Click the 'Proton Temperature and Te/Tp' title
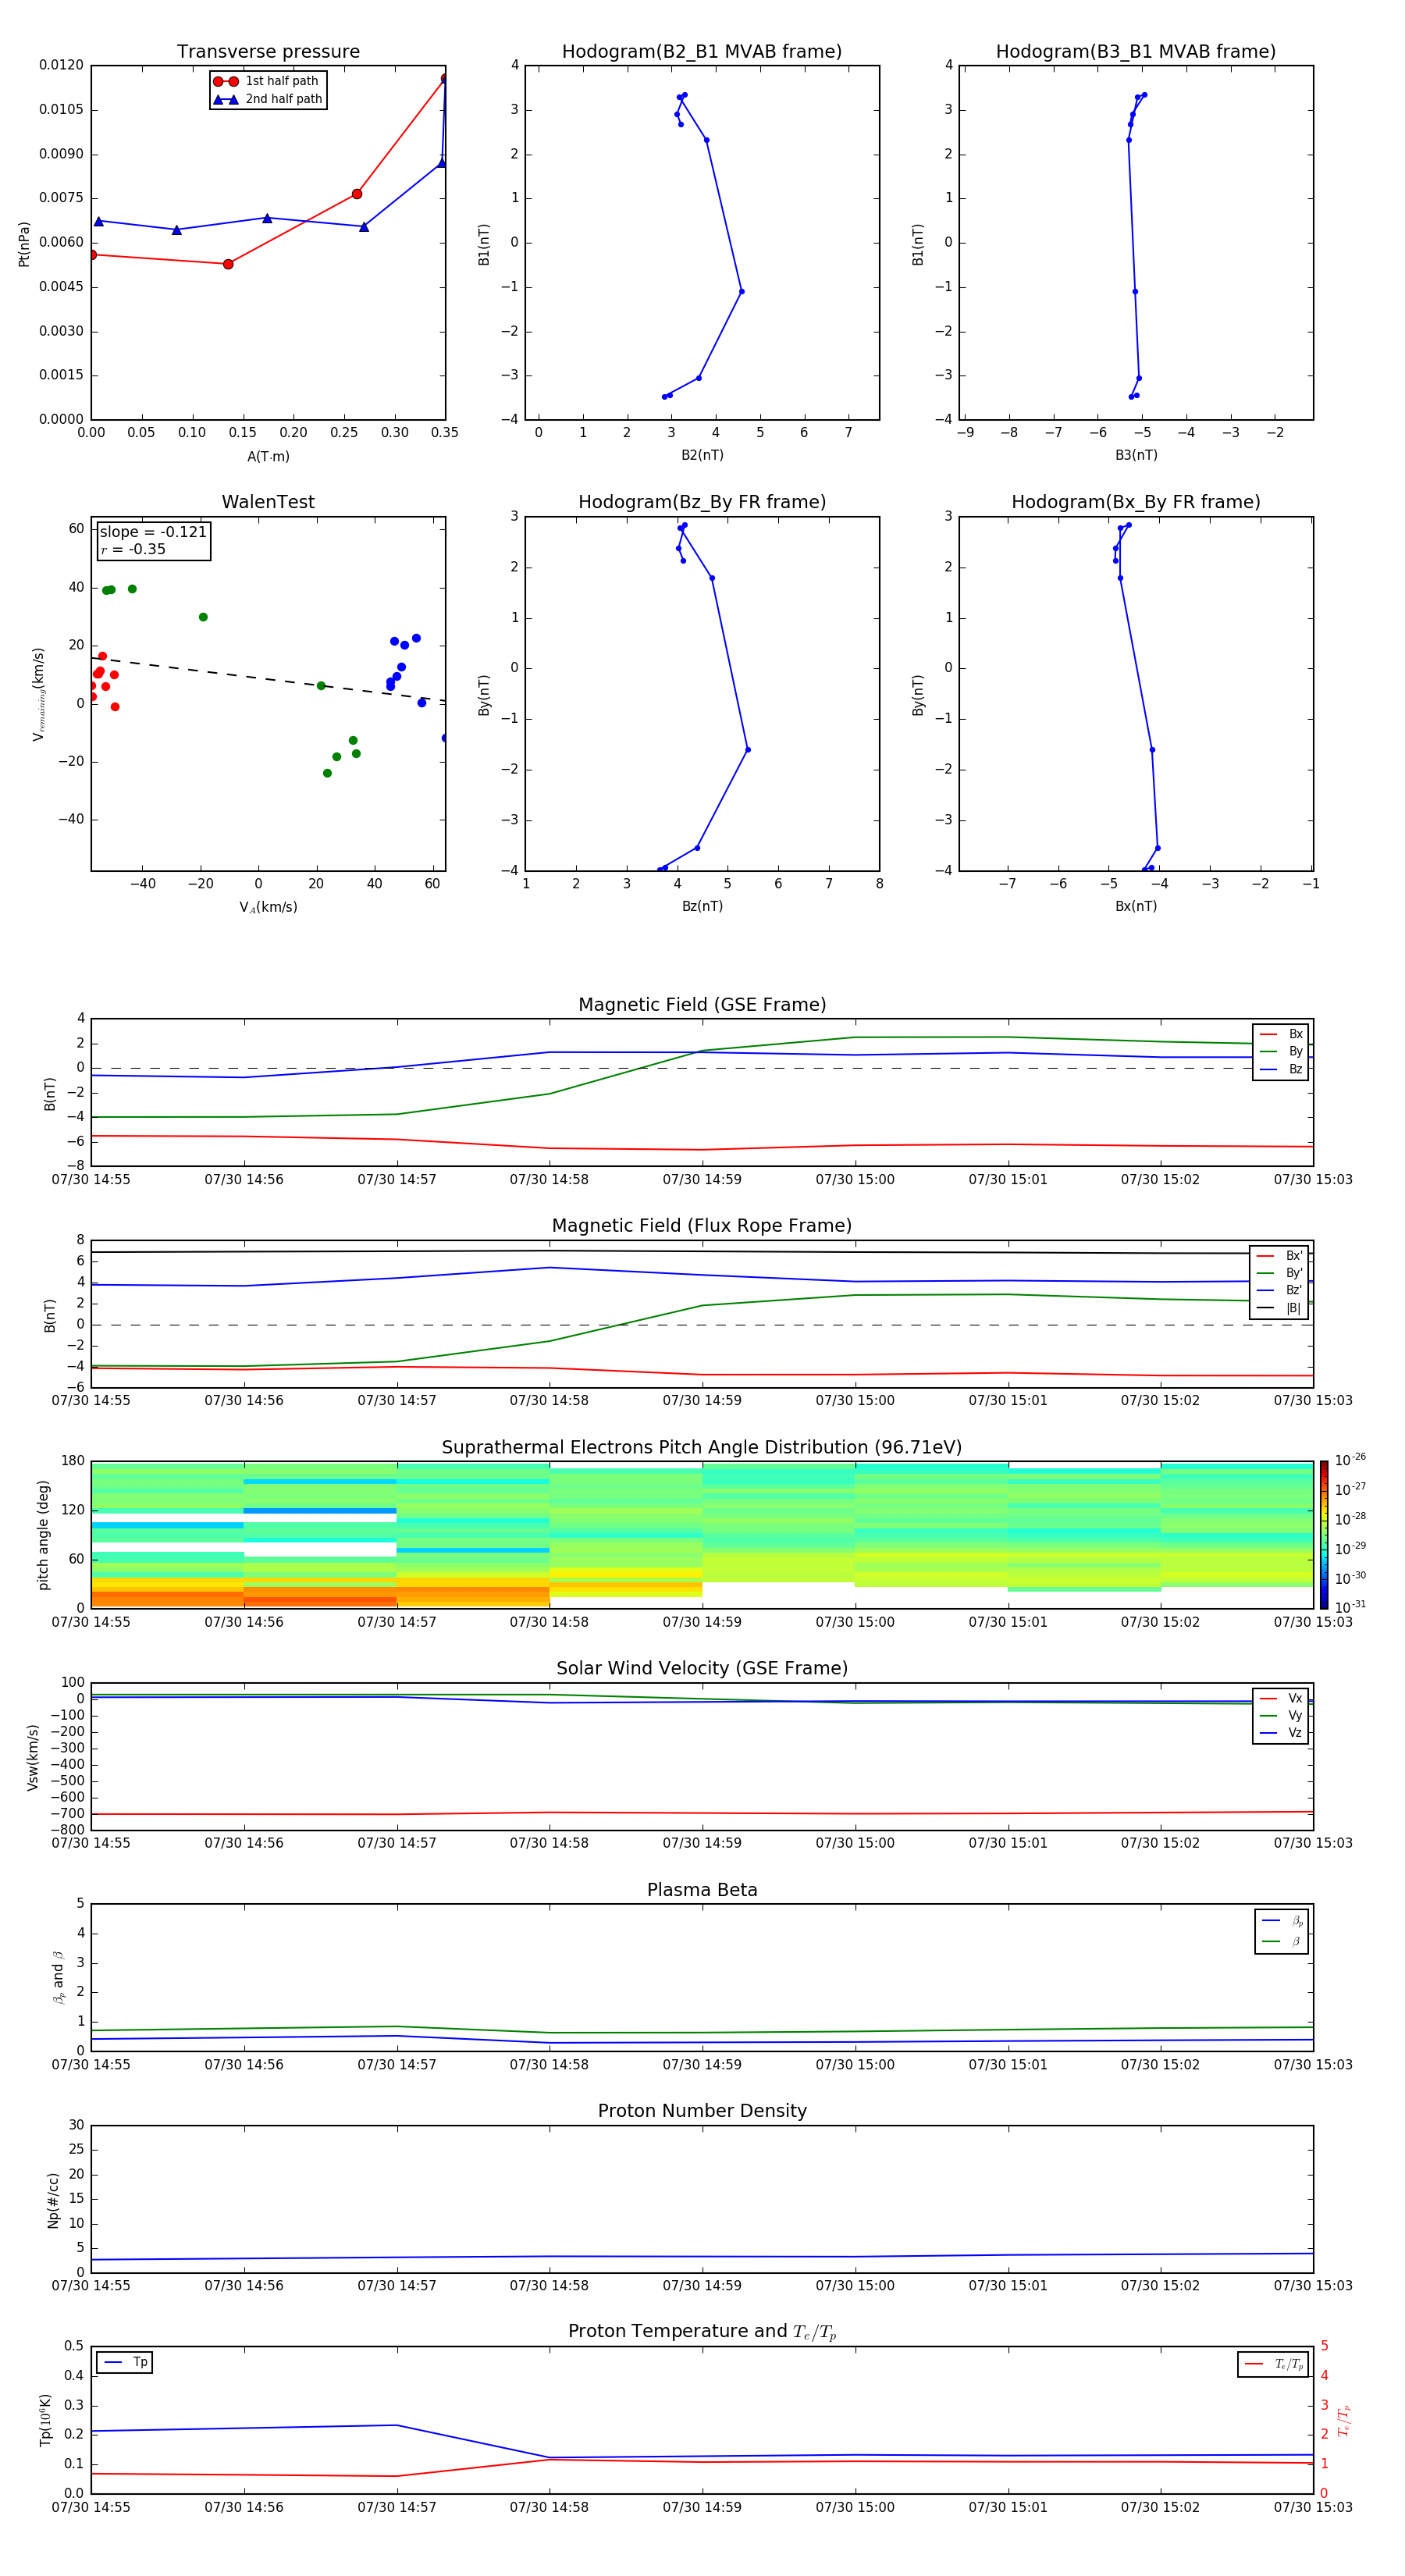This screenshot has height=2576, width=1405. [702, 2332]
